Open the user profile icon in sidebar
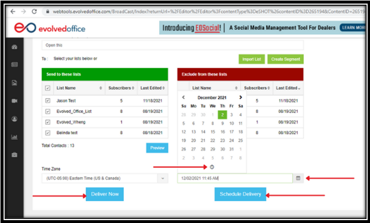This screenshot has height=223, width=370. 14,119
